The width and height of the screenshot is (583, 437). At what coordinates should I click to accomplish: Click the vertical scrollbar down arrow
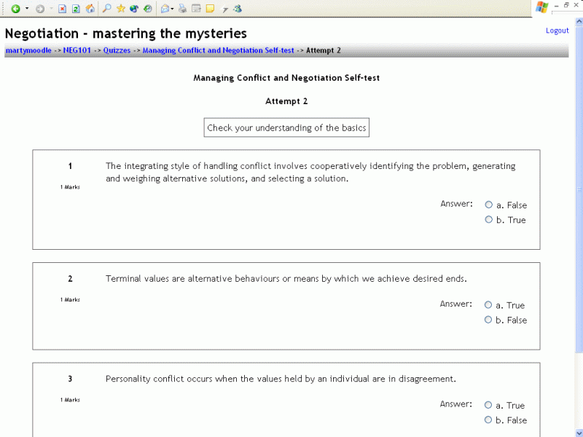click(578, 432)
